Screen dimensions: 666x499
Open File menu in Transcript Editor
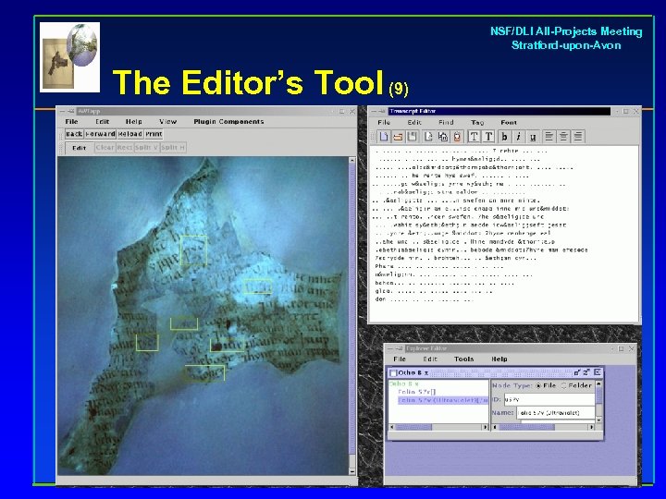point(384,122)
